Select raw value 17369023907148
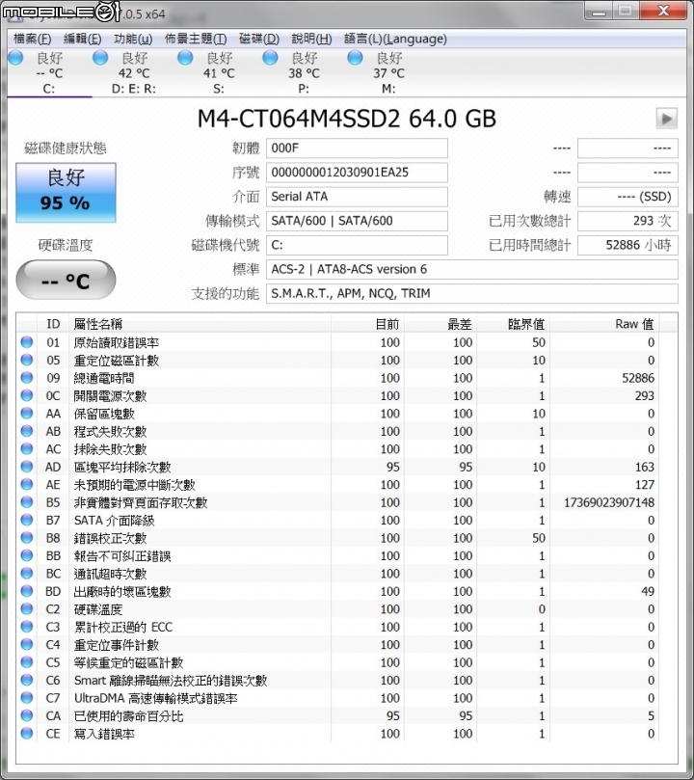Screen dimensions: 694x780 609,502
